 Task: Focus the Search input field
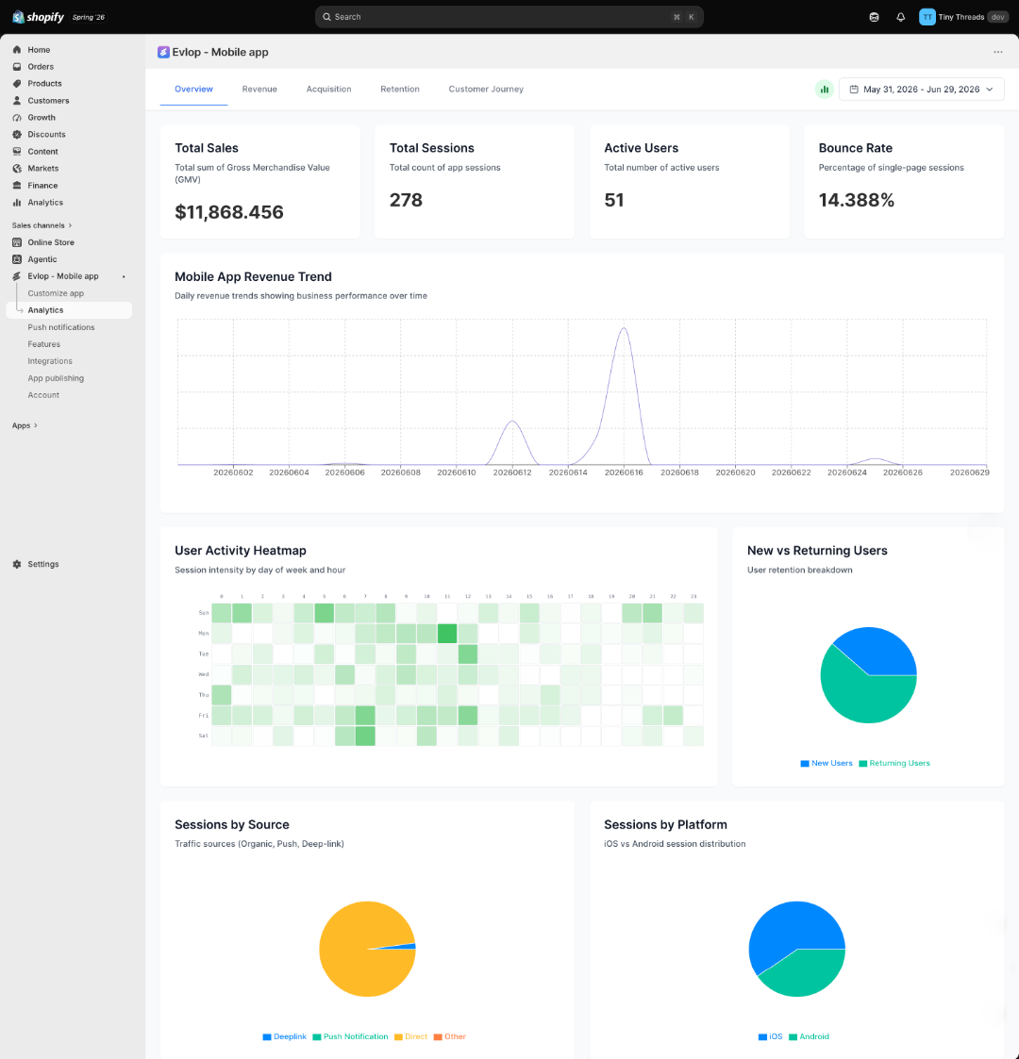pos(509,17)
